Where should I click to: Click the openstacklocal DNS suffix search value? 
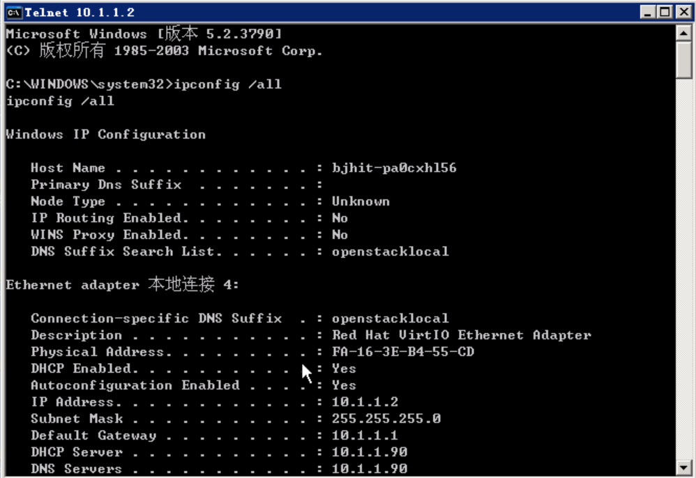coord(390,252)
